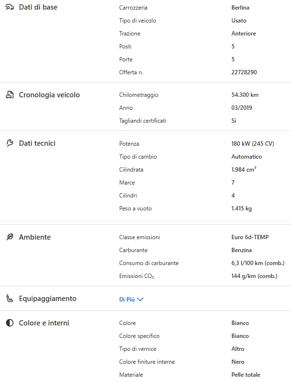The height and width of the screenshot is (382, 291).
Task: Click the Ambiente section title
Action: [34, 237]
